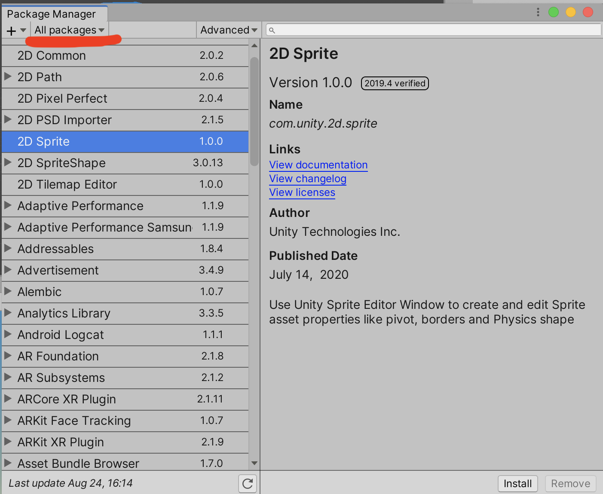
Task: Select the ARCore XR Plugin row
Action: click(125, 399)
